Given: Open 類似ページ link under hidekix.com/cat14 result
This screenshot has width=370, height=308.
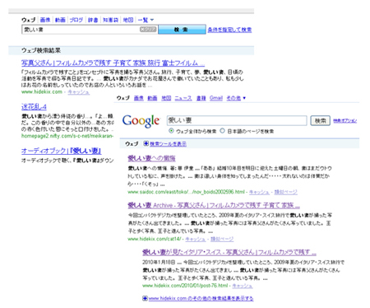Looking at the screenshot, I should (222, 239).
